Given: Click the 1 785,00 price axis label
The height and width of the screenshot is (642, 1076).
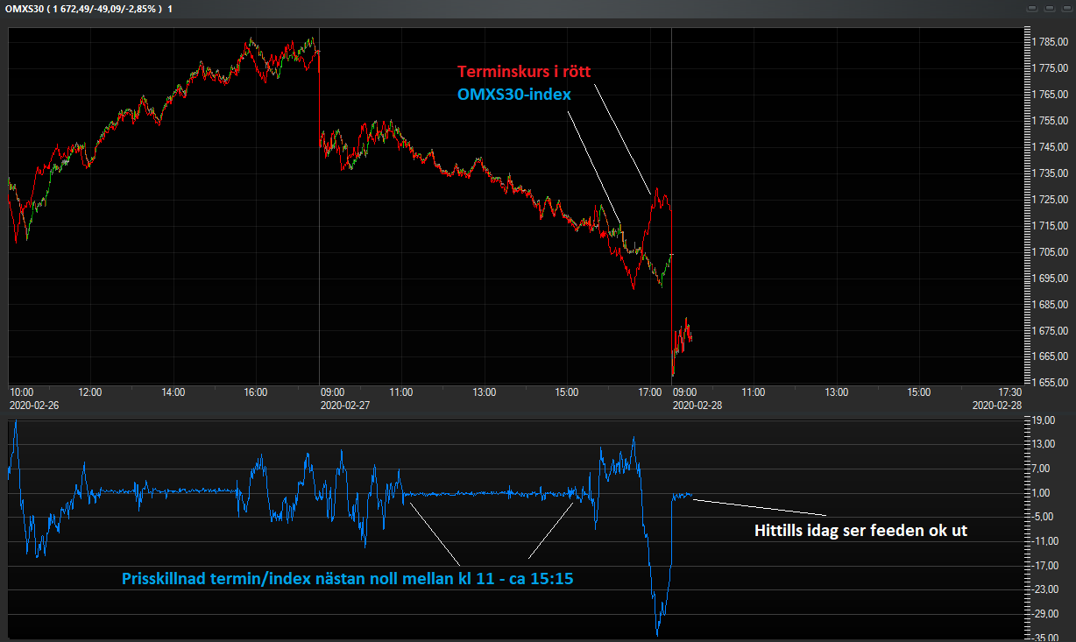Looking at the screenshot, I should tap(1048, 42).
